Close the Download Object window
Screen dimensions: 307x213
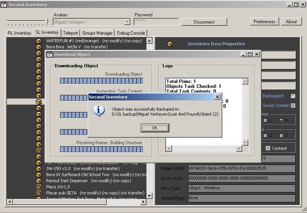[257, 54]
